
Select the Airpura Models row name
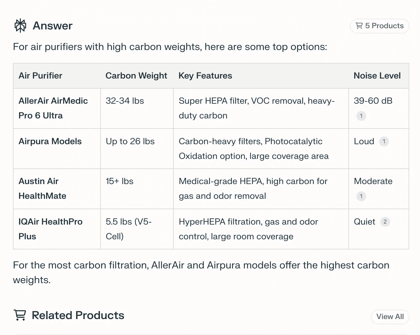click(50, 141)
